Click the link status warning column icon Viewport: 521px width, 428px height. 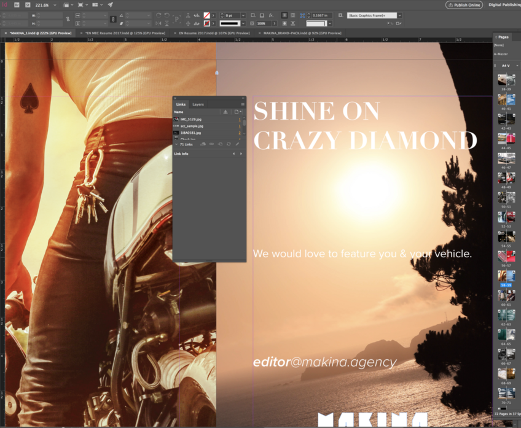(225, 112)
